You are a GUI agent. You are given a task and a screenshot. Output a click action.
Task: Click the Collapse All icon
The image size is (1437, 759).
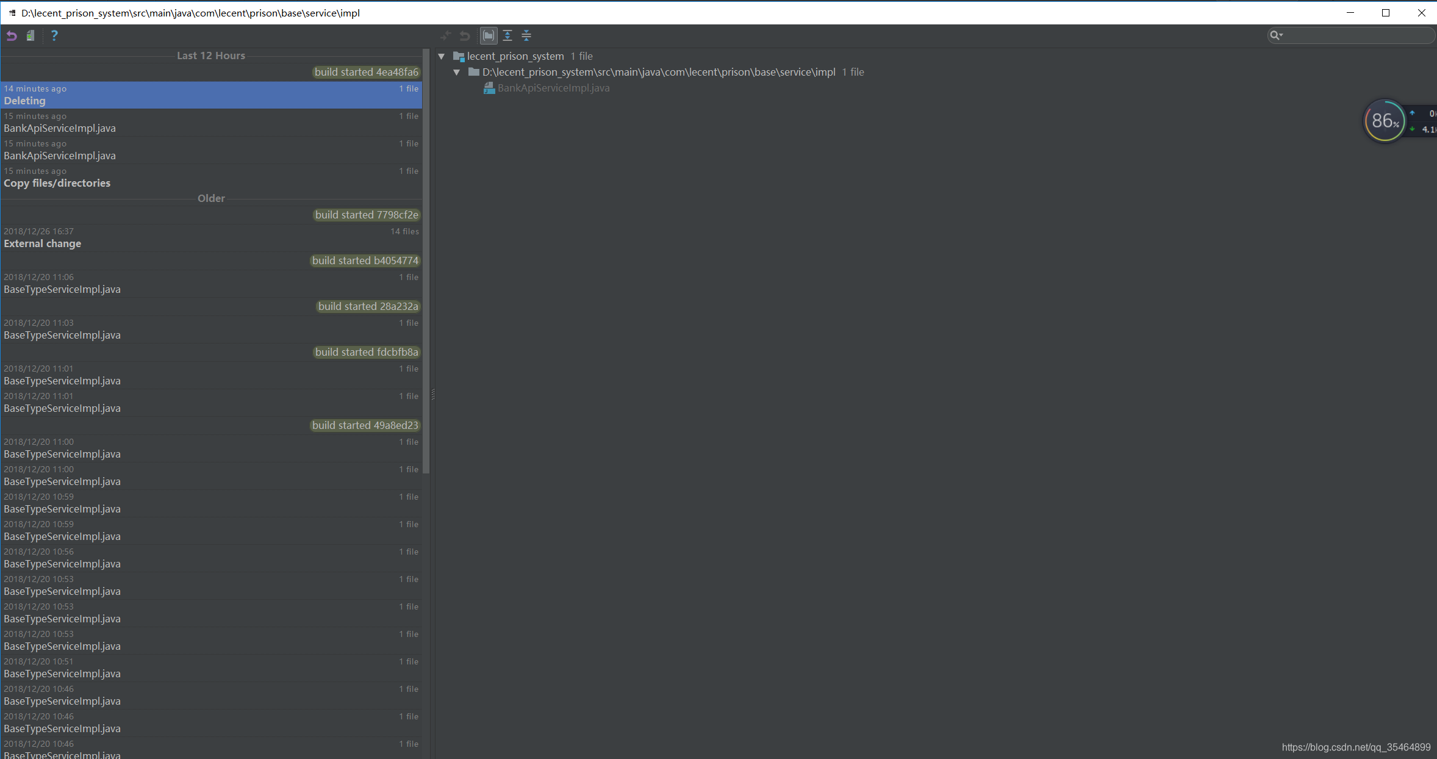526,35
